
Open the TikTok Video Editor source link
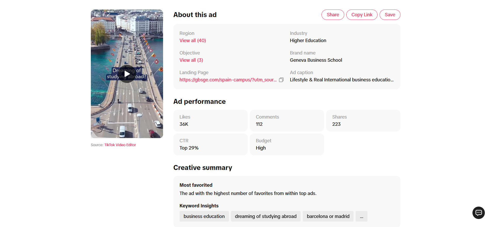(x=120, y=145)
